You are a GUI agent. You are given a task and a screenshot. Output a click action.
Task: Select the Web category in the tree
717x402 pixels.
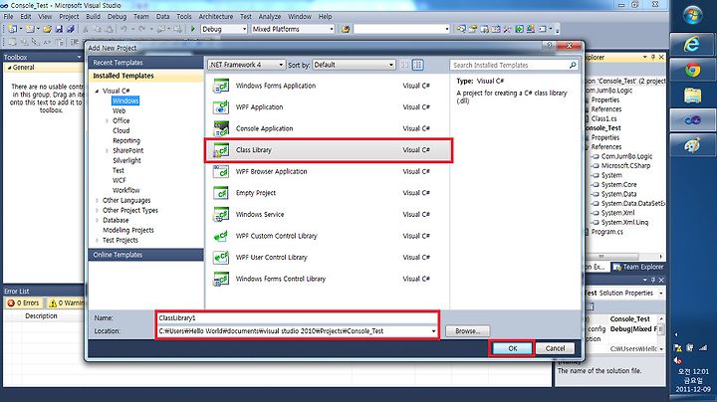click(x=119, y=111)
